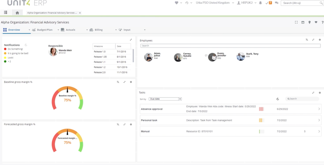The width and height of the screenshot is (324, 165).
Task: Select employee Ames, Julius
Action: click(152, 57)
